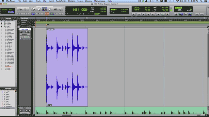209x117 pixels.
Task: Open the Nudge value dropdown arrow
Action: pyautogui.click(x=128, y=12)
